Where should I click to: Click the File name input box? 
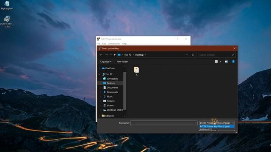pyautogui.click(x=162, y=123)
